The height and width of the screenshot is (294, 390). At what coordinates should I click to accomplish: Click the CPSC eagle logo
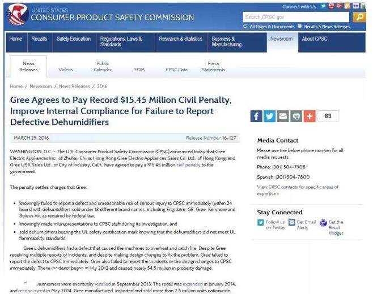(x=17, y=15)
